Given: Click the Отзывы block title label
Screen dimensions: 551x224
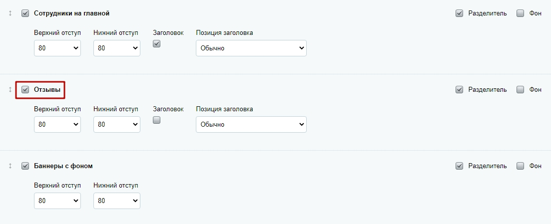Looking at the screenshot, I should [47, 90].
